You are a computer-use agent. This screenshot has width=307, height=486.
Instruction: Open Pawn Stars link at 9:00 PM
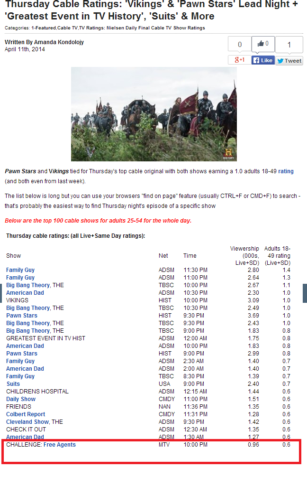click(22, 353)
